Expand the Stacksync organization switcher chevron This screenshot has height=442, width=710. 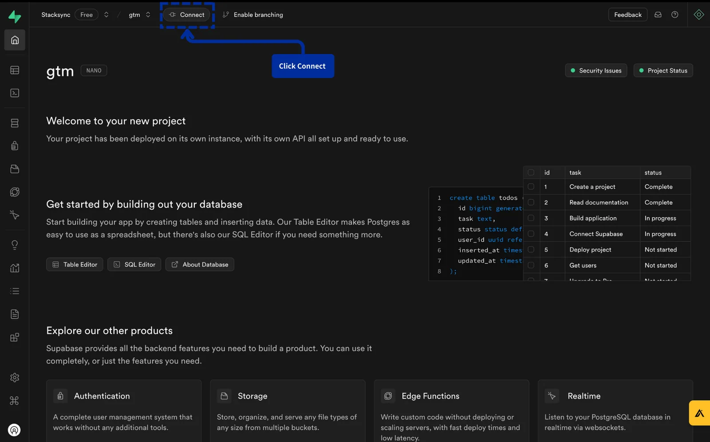(x=106, y=15)
